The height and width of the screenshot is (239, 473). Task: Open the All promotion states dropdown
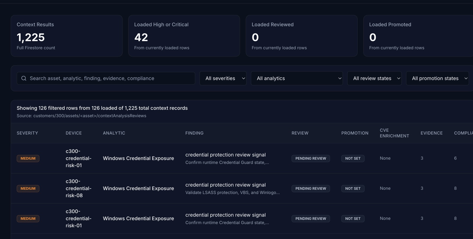(438, 78)
